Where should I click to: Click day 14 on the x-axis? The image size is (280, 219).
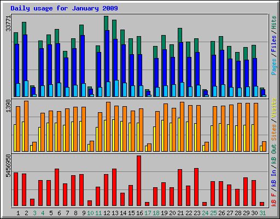coord(123,213)
